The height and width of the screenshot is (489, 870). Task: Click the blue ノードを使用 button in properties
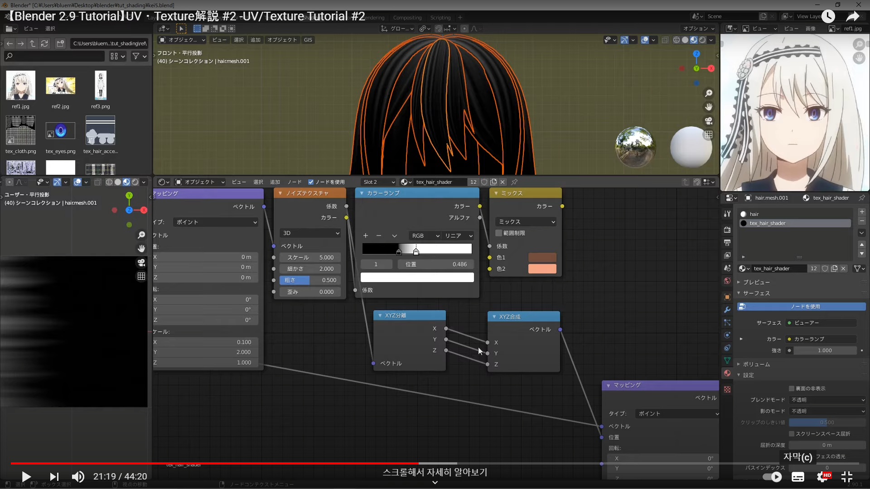click(x=801, y=307)
